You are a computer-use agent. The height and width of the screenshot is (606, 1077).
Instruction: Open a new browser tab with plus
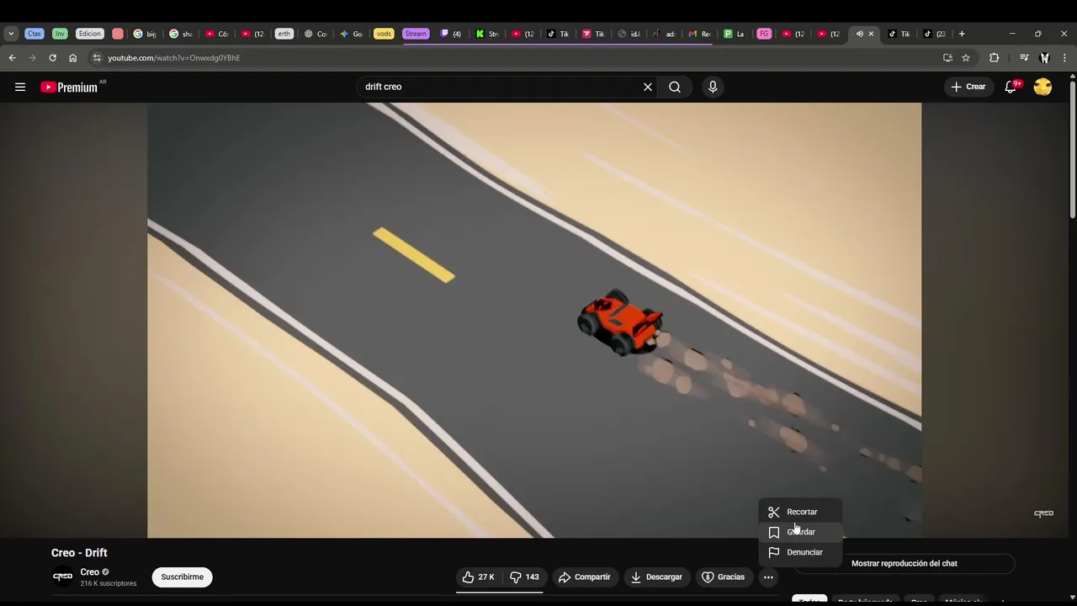pyautogui.click(x=962, y=34)
